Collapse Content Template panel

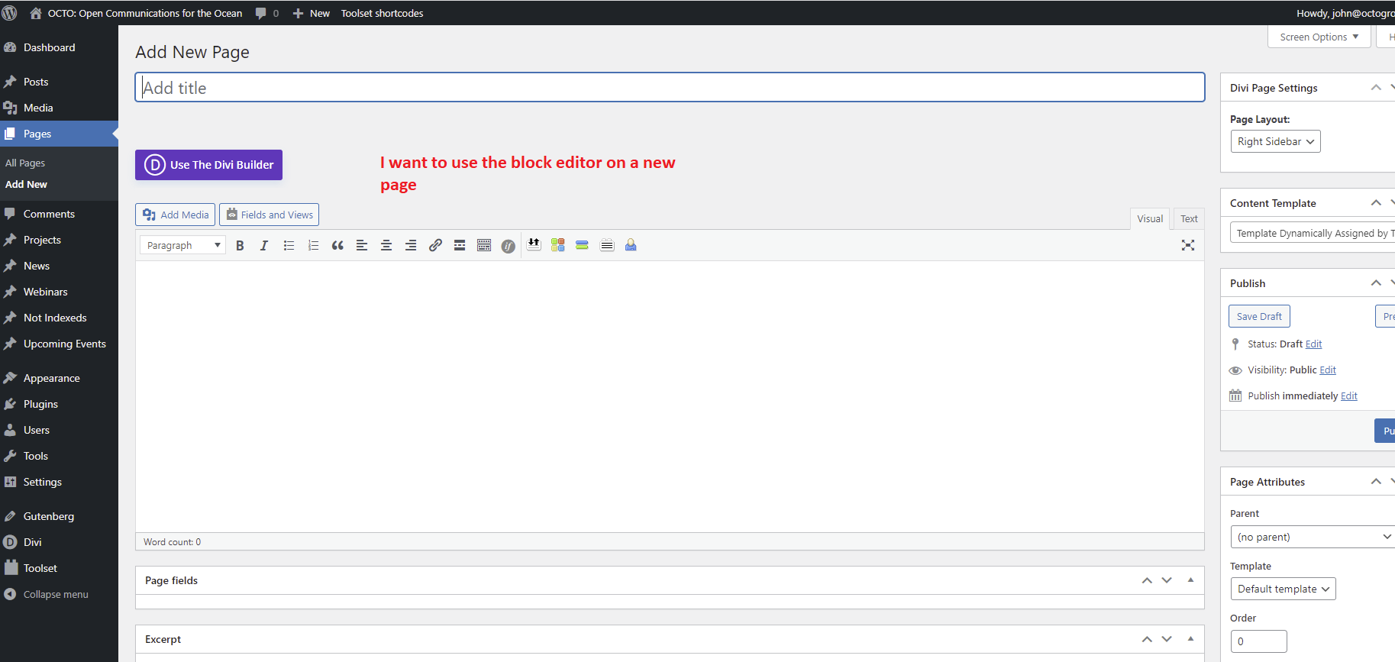tap(1376, 203)
